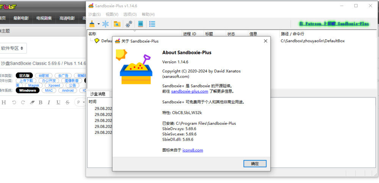
Task: Select the 上传下载 category tag
Action: [26, 81]
